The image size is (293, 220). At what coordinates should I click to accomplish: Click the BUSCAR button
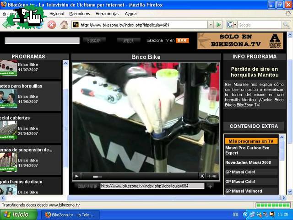pyautogui.click(x=94, y=41)
